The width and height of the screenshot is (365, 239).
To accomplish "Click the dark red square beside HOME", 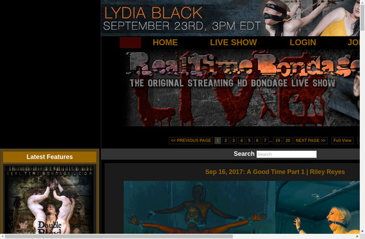I will pyautogui.click(x=130, y=42).
